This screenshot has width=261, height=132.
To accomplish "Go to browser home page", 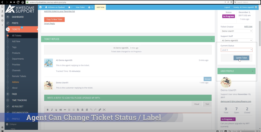I will click(x=23, y=2).
